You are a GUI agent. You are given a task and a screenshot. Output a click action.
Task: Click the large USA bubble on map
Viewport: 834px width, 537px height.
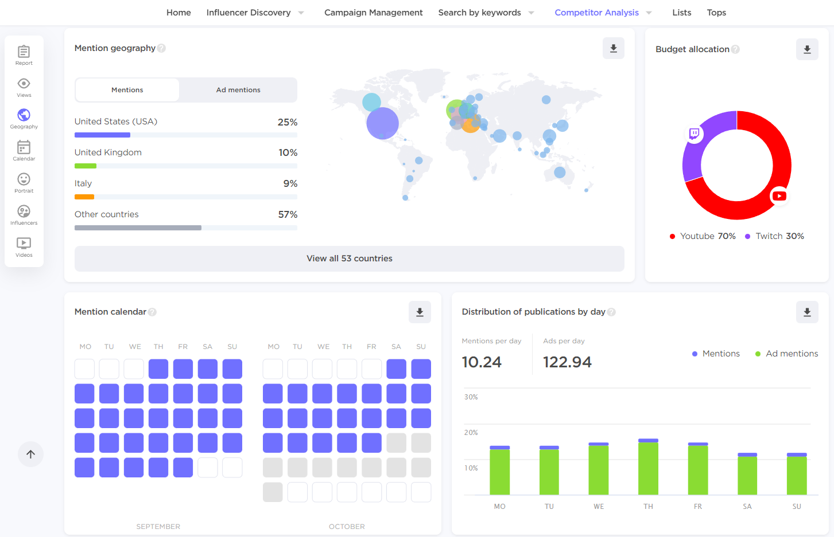(x=382, y=123)
